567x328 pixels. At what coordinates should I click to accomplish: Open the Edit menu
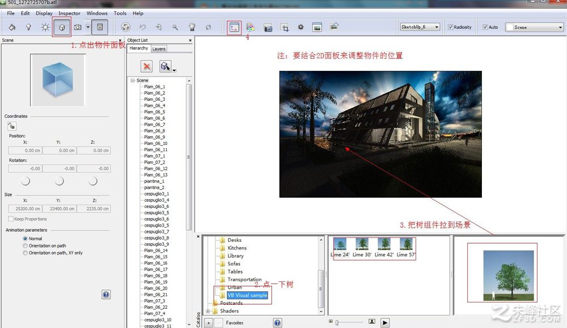(x=26, y=14)
